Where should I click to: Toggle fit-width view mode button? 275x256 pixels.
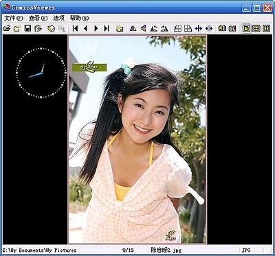[256, 29]
